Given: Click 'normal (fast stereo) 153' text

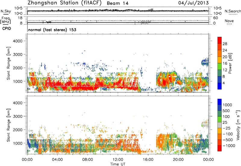Looking at the screenshot, I should tap(52, 30).
